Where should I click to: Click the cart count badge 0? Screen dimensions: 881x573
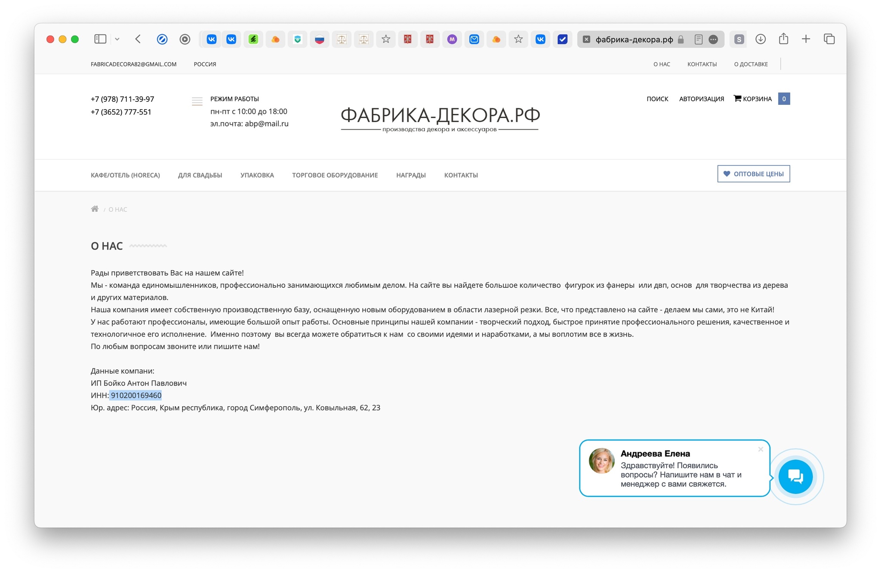pos(784,99)
